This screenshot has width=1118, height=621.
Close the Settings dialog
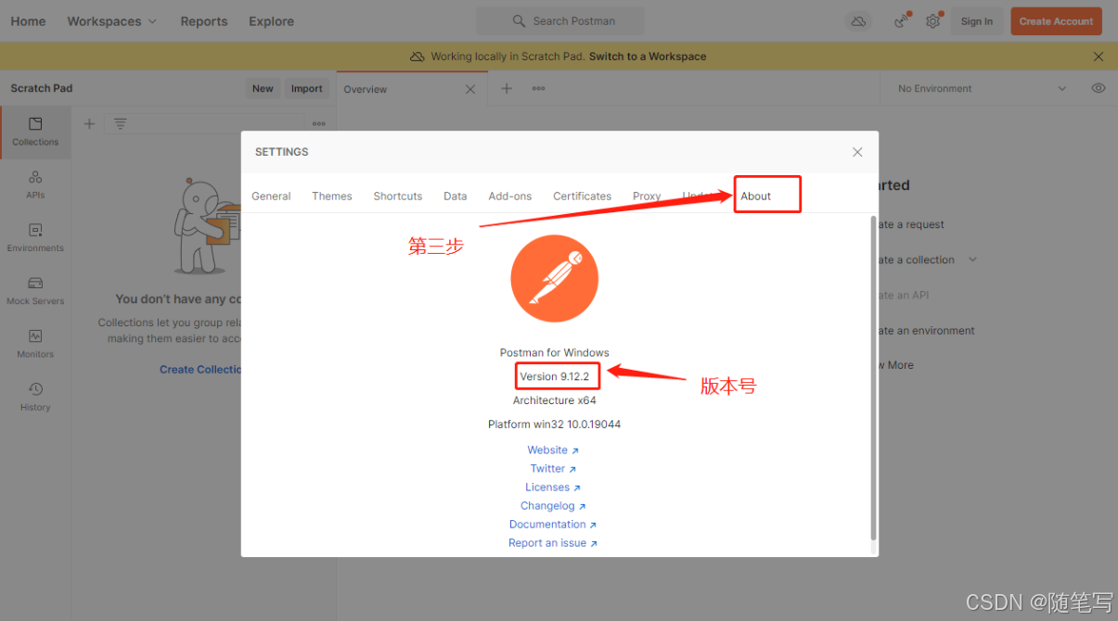[857, 152]
